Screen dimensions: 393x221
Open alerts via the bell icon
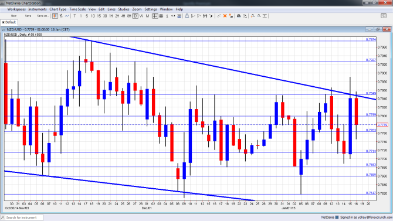pyautogui.click(x=187, y=16)
